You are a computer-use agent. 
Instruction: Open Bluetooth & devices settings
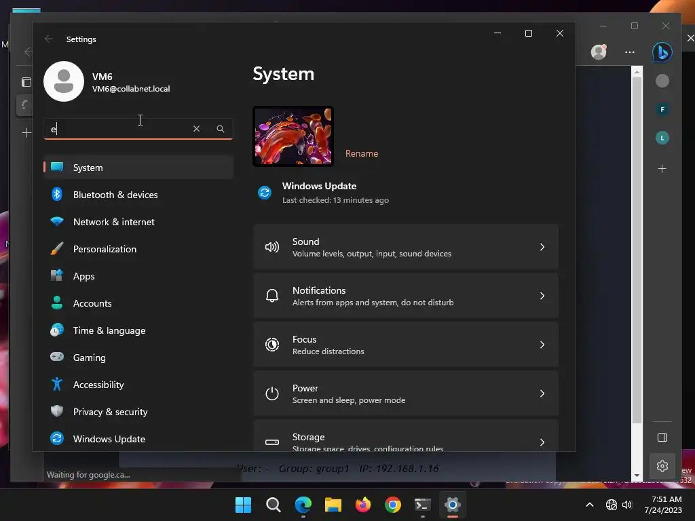138,195
